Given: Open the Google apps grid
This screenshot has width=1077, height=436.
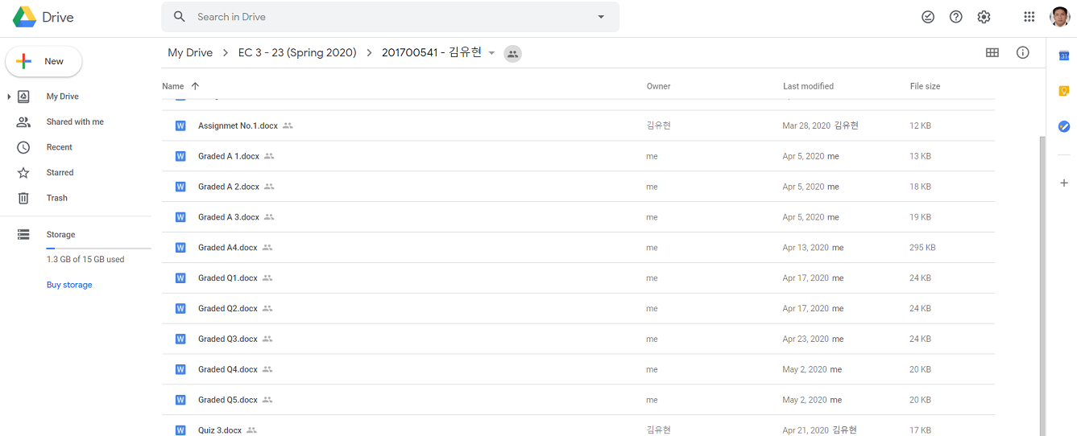Looking at the screenshot, I should (x=1029, y=17).
